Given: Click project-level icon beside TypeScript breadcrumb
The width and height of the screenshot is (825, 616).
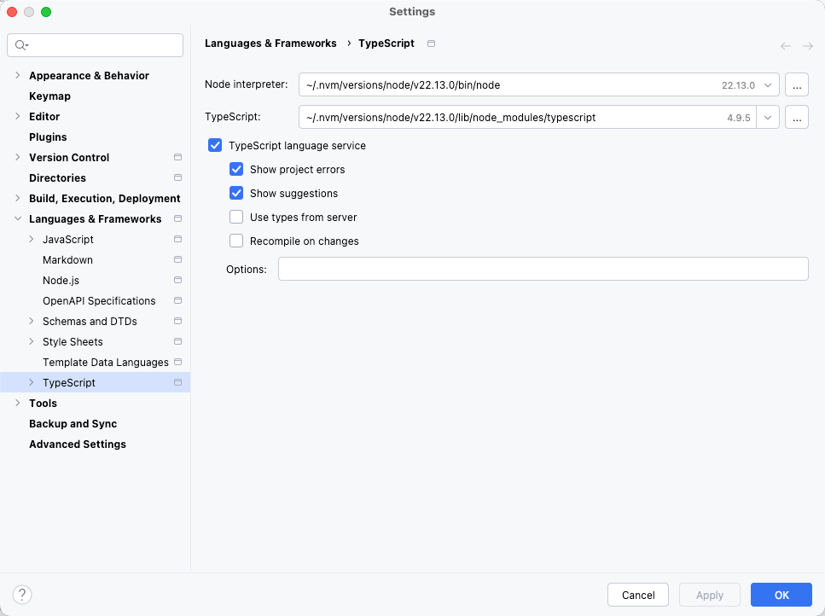Looking at the screenshot, I should (431, 44).
